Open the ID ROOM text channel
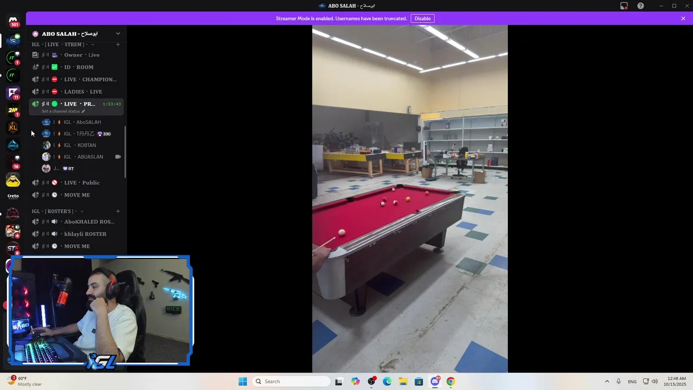This screenshot has width=693, height=390. 76,67
